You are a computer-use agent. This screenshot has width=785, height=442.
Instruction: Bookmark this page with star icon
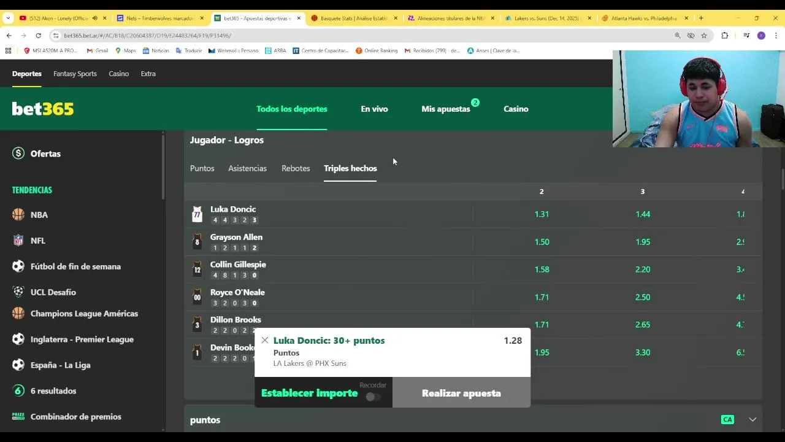tap(704, 36)
